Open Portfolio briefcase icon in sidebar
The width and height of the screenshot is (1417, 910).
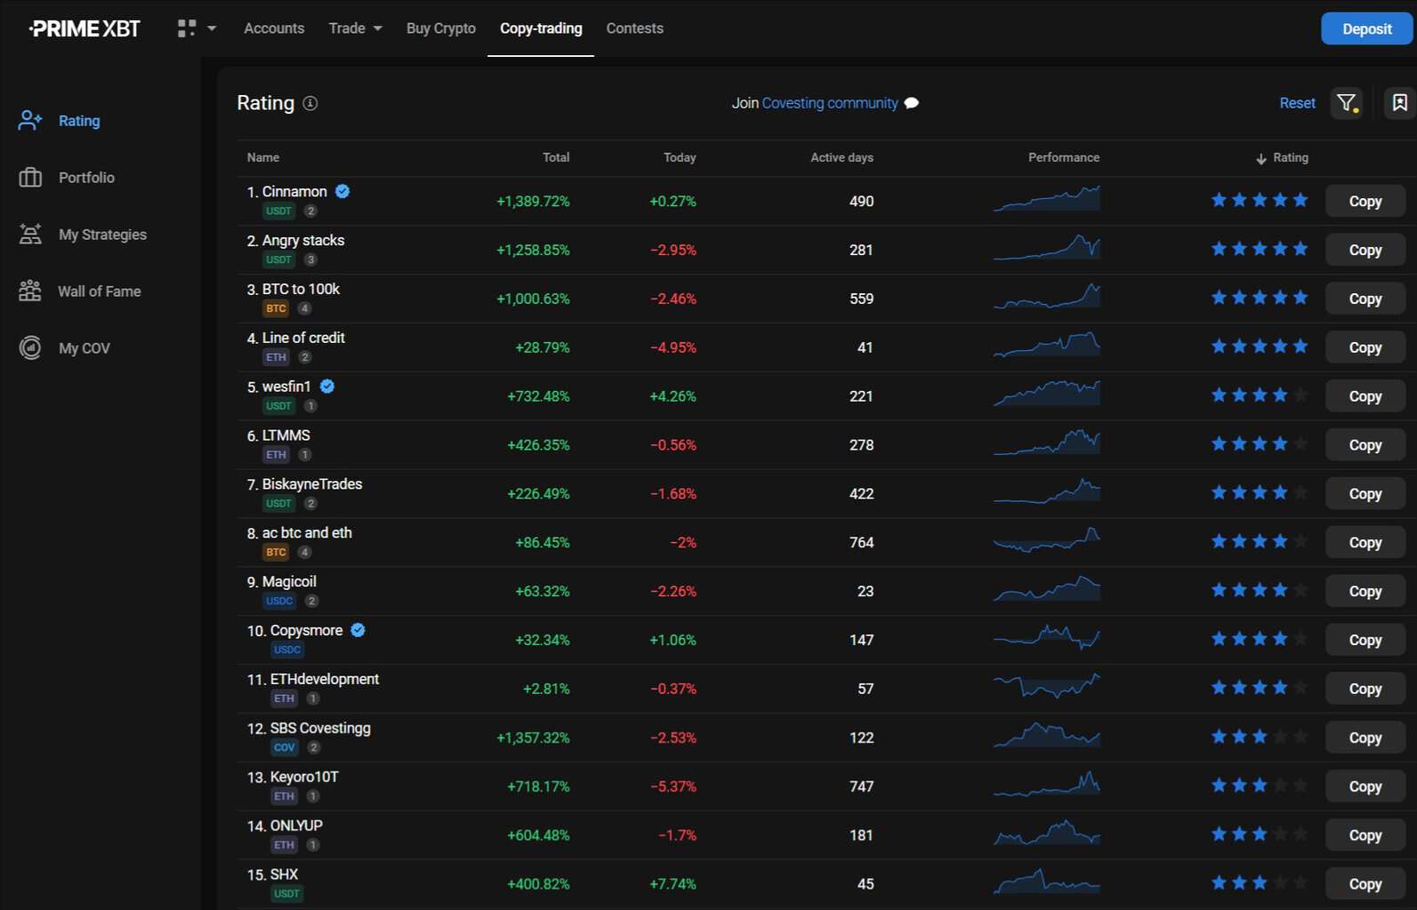(x=30, y=178)
